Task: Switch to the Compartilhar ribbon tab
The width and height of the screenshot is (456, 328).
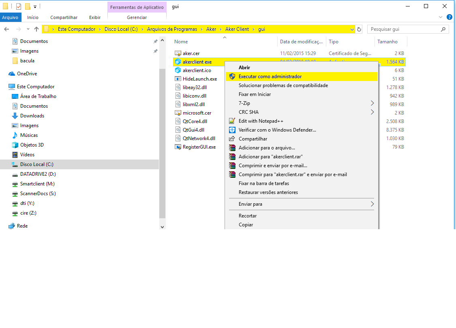Action: (64, 17)
